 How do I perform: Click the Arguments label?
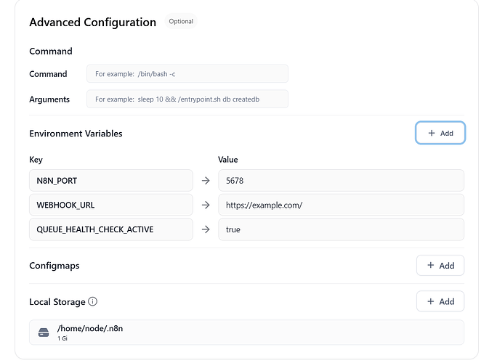(x=49, y=99)
